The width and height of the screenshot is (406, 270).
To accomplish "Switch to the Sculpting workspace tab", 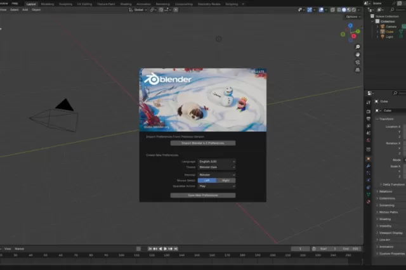I will tap(65, 4).
